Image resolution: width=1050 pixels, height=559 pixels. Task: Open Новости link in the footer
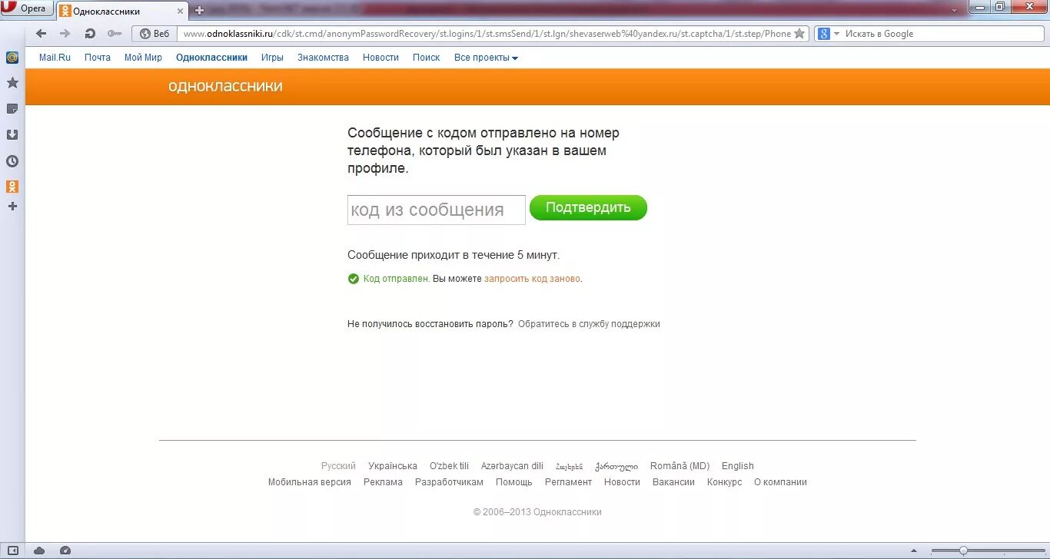point(622,482)
